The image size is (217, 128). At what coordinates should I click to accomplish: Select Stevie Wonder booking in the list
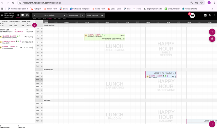tap(17, 48)
